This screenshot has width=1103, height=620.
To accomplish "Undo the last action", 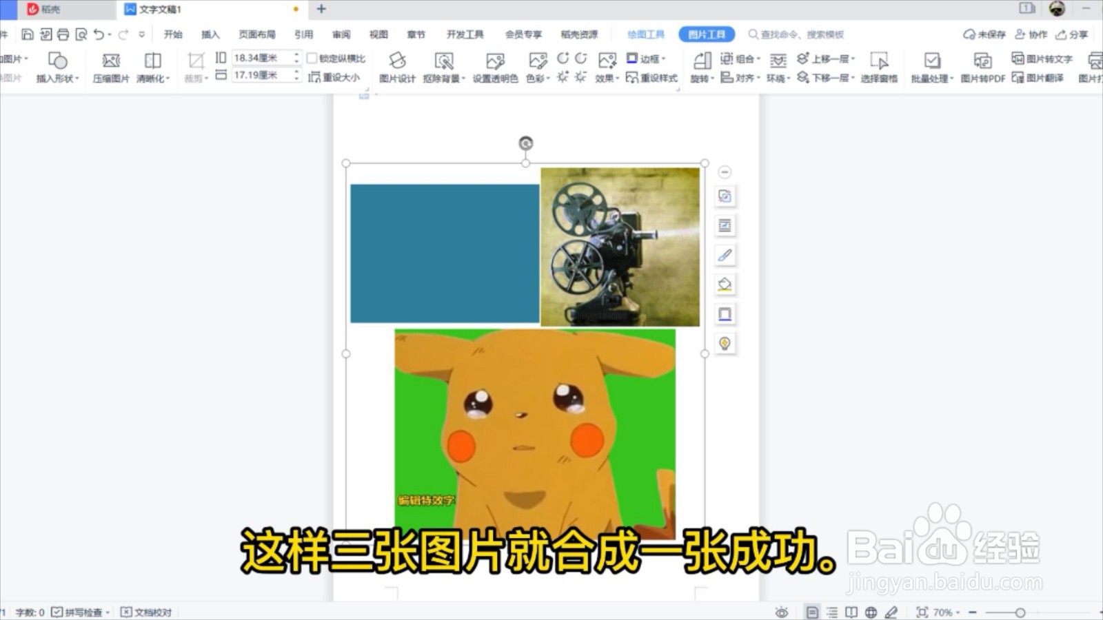I will (99, 34).
